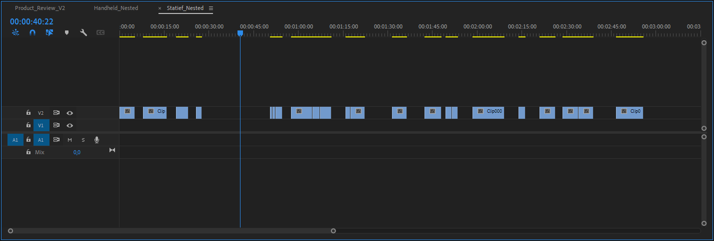Toggle sync lock on track V2

click(x=56, y=113)
